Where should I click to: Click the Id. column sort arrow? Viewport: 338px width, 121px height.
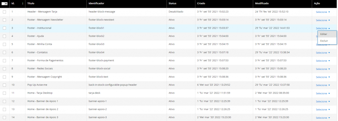point(23,4)
